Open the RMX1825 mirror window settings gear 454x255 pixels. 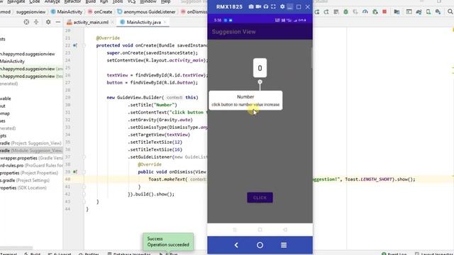click(282, 6)
